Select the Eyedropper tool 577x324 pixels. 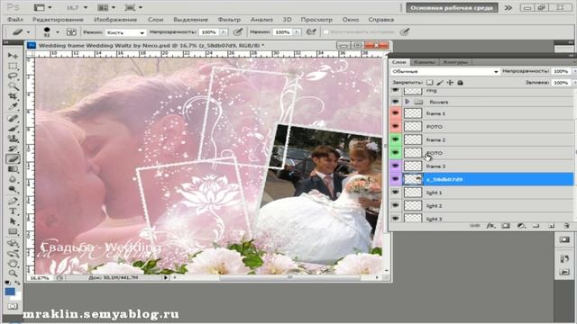(x=13, y=106)
